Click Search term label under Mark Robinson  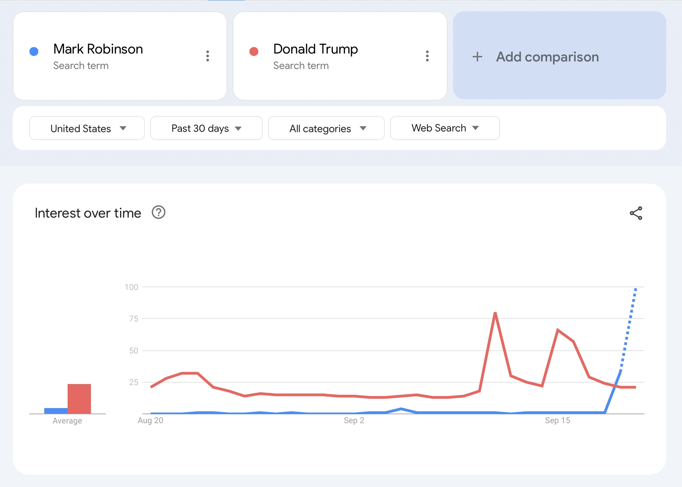pos(81,66)
